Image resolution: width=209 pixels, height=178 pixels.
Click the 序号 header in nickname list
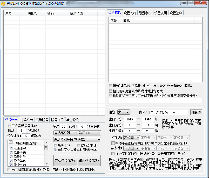coord(115,21)
